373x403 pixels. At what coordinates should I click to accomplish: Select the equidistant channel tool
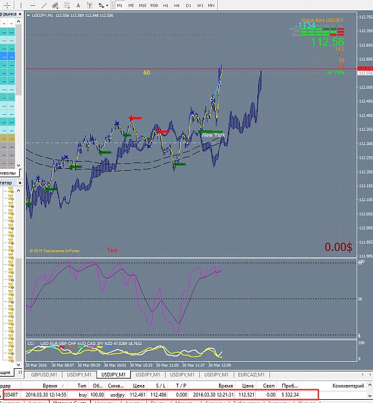click(55, 5)
